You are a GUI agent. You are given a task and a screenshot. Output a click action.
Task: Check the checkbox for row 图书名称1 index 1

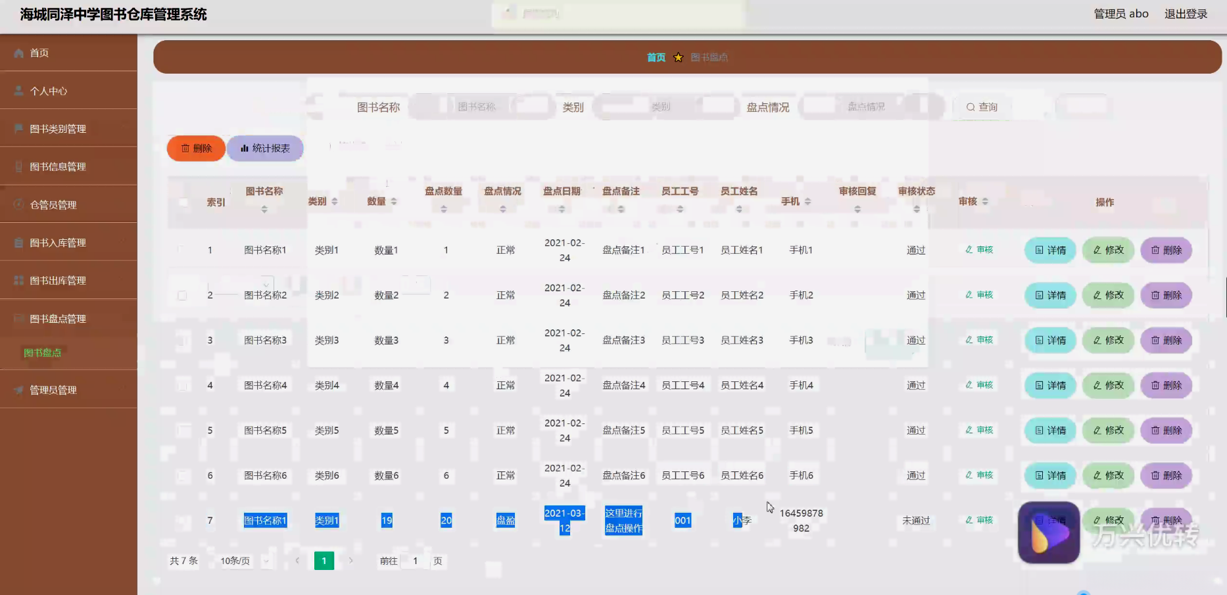[182, 250]
